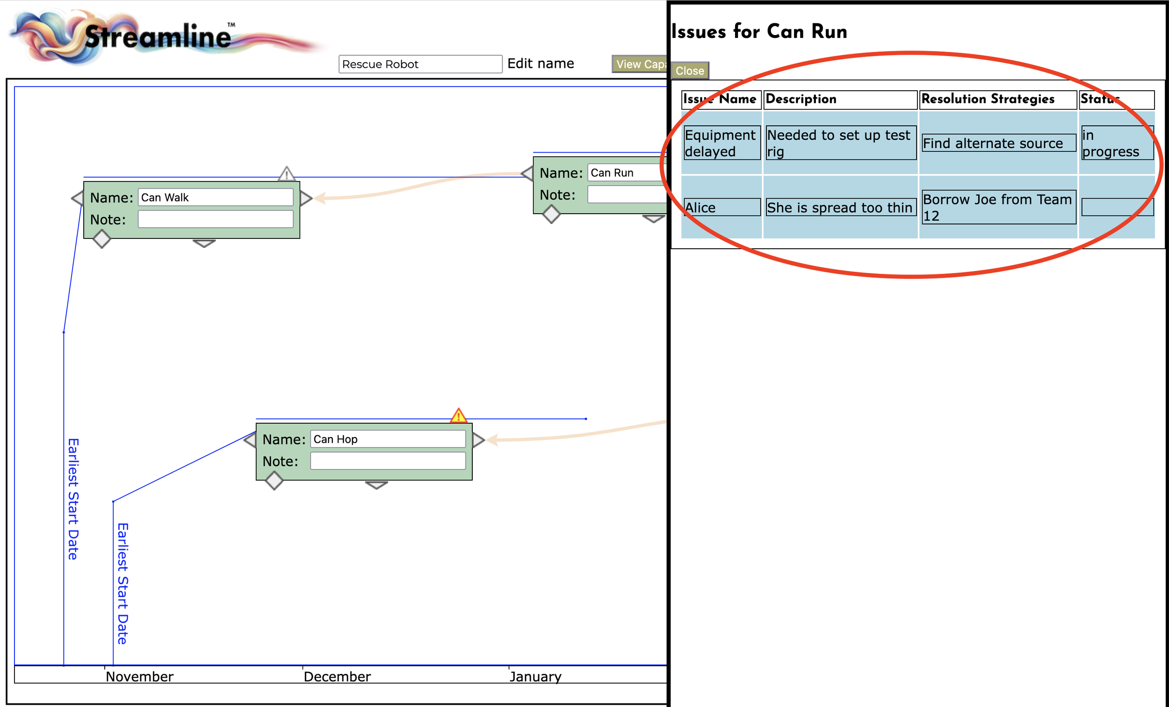Click the yellow warning icon above Can Hop
The image size is (1169, 707).
(458, 416)
